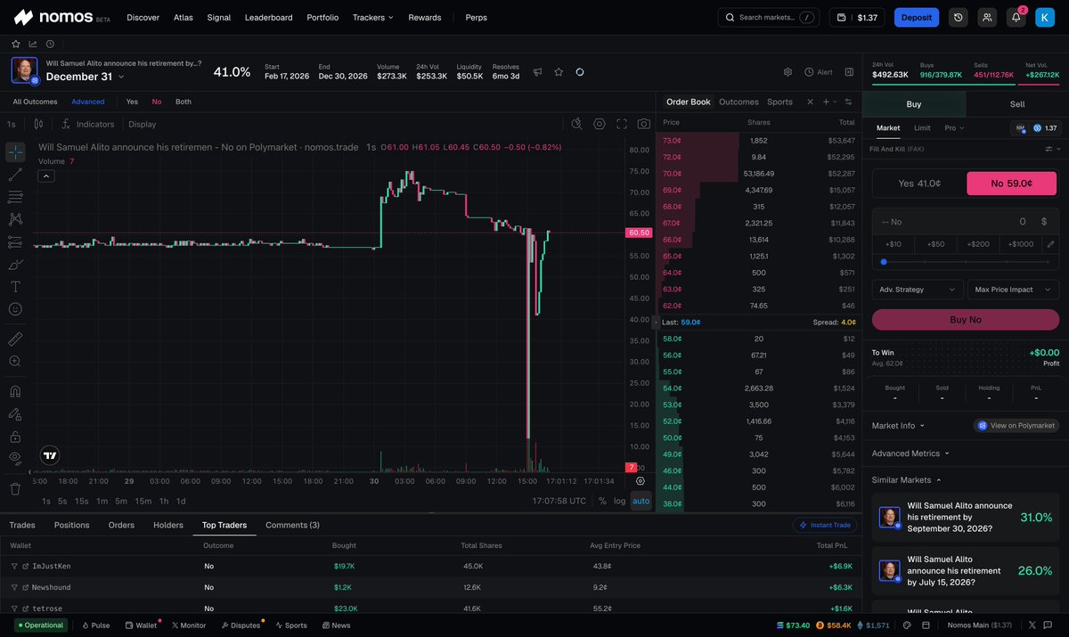
Task: Go to Leaderboard in top navigation
Action: (268, 17)
